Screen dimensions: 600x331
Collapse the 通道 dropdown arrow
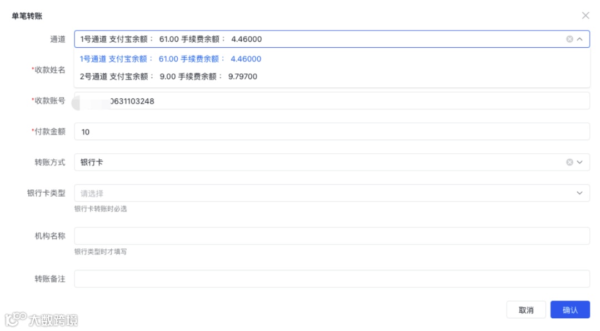(x=579, y=39)
